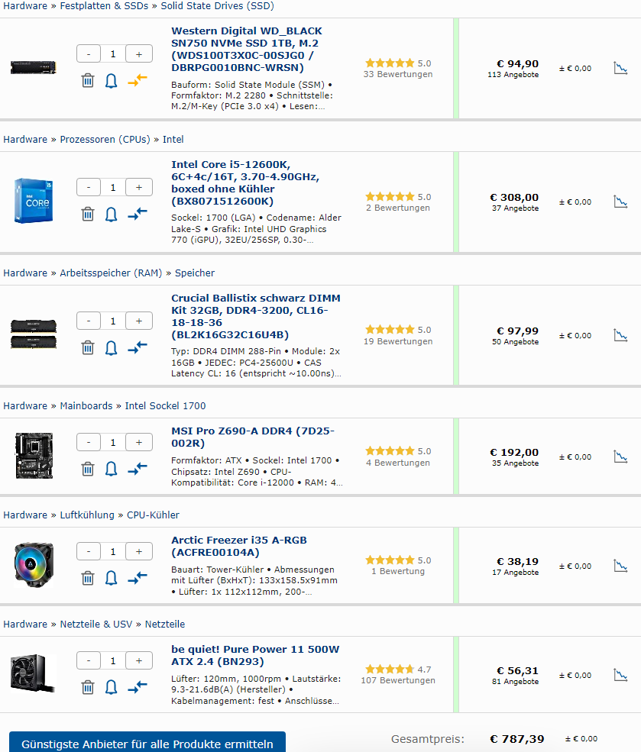
Task: Open price trend chart for Arctic Freezer i35
Action: (x=621, y=566)
